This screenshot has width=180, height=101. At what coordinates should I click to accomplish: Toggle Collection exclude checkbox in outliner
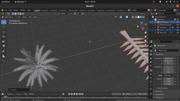coord(175,19)
